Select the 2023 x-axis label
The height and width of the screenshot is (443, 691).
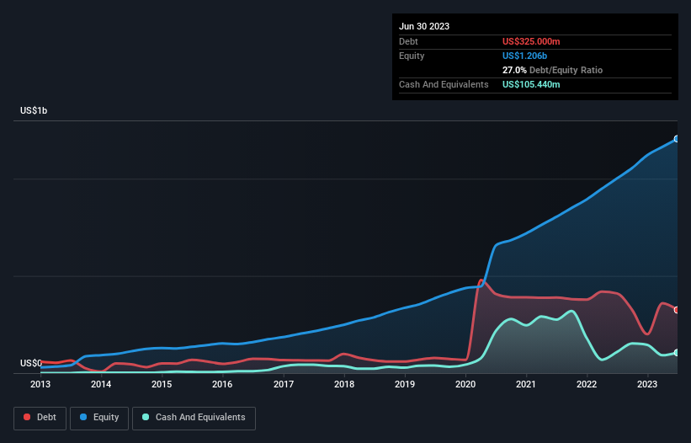(x=647, y=384)
